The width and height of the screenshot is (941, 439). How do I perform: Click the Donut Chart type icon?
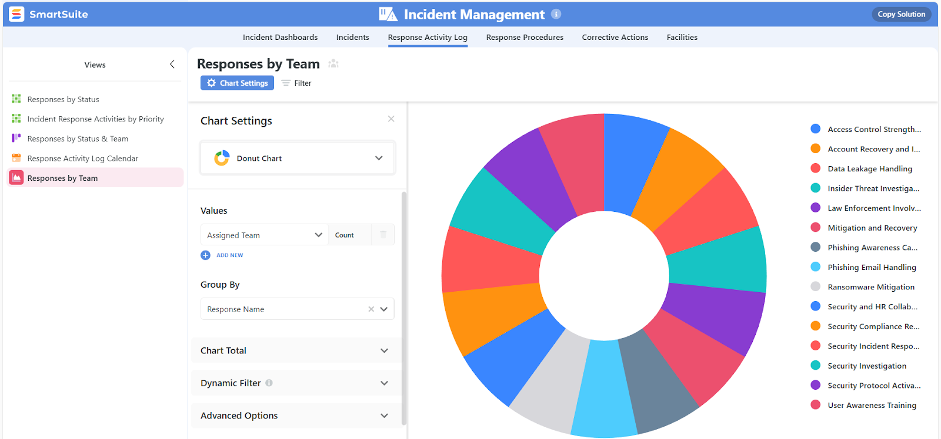click(222, 158)
